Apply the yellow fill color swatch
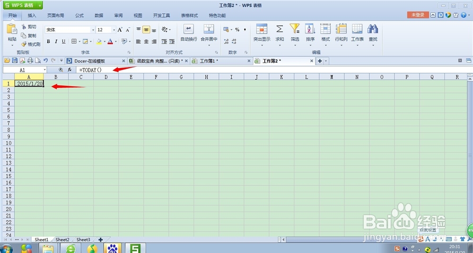Screen dimensions: 473x253 [99, 42]
